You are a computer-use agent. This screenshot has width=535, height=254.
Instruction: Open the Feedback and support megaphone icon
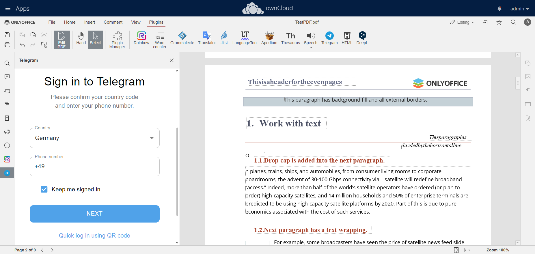click(7, 132)
